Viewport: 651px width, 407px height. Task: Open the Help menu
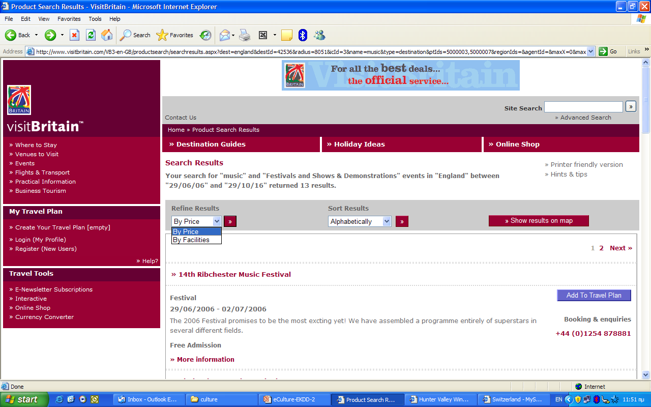(115, 19)
